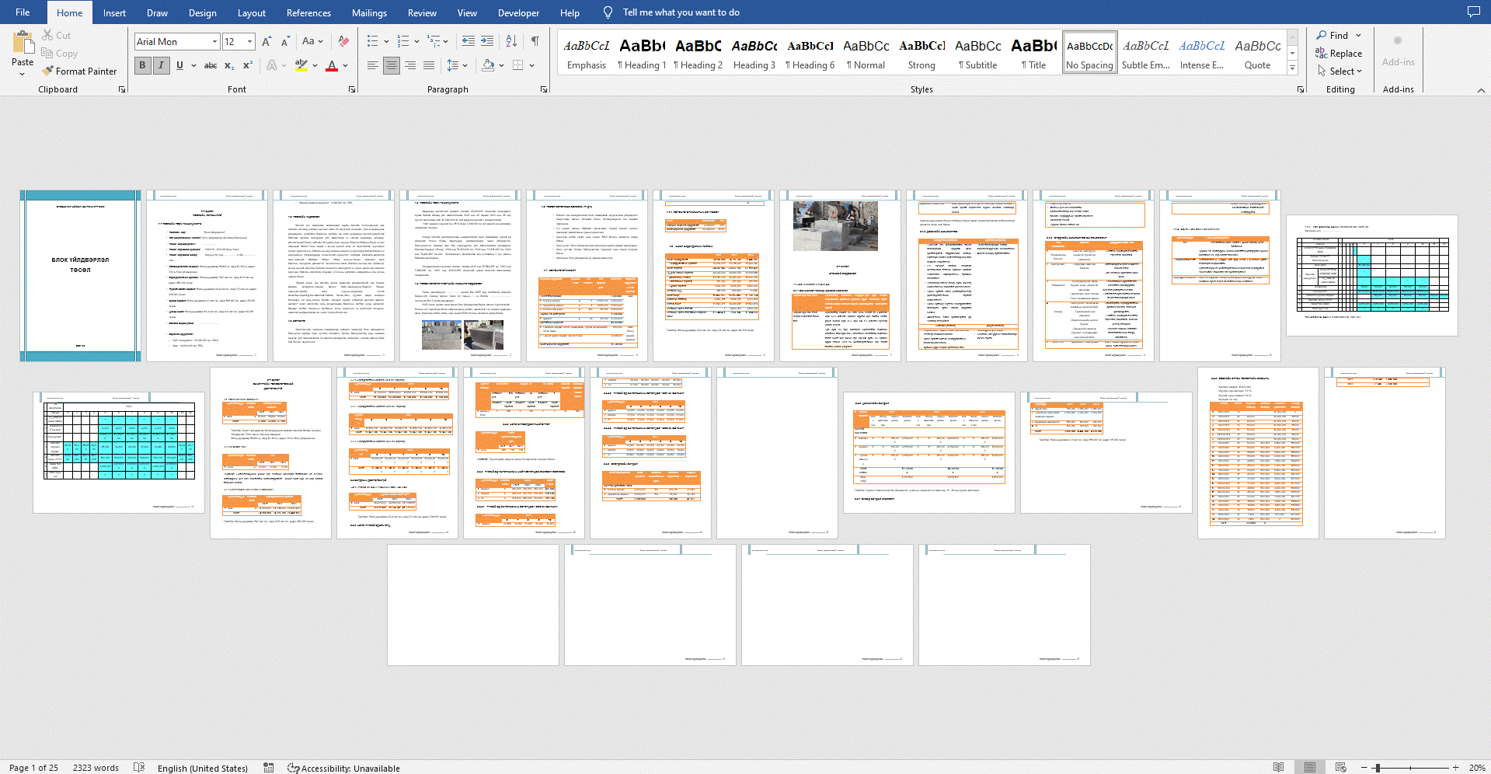Switch to Design tab
The height and width of the screenshot is (774, 1491).
point(202,12)
